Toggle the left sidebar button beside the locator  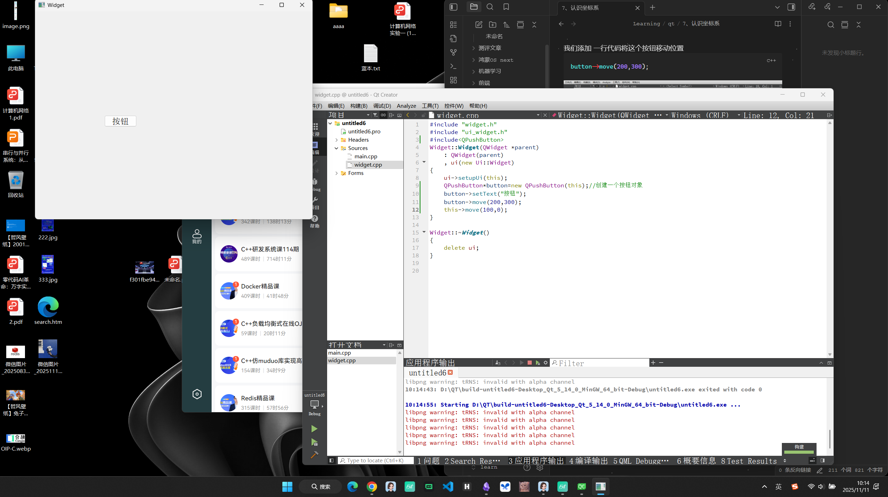click(x=331, y=460)
